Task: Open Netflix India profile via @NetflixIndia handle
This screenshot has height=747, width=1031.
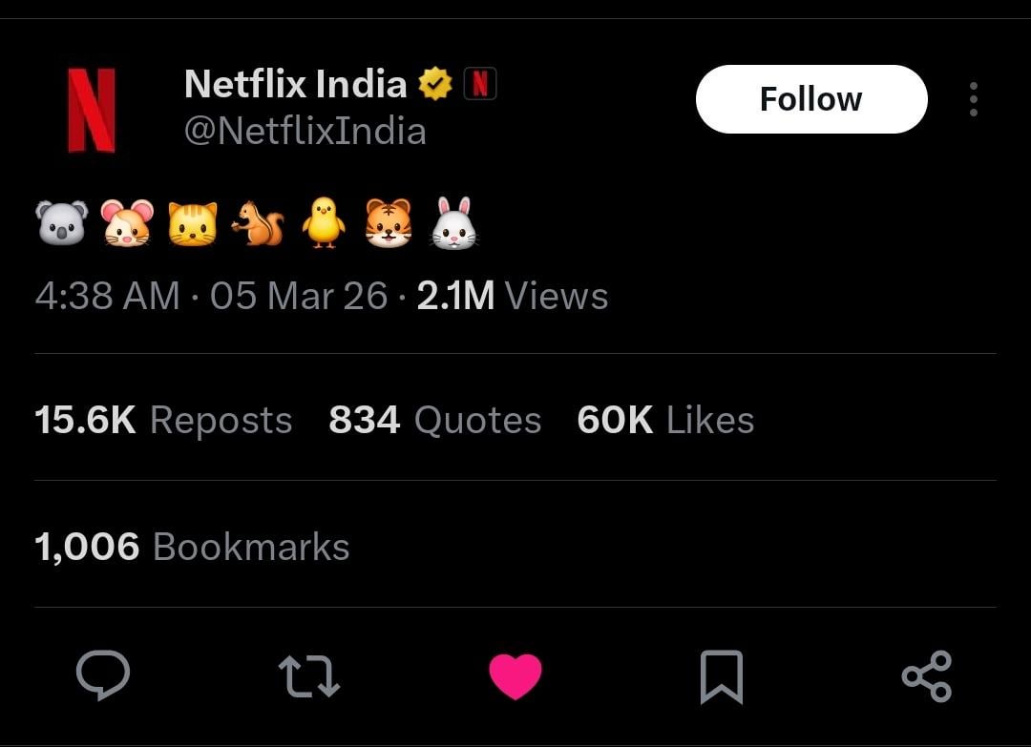Action: click(x=305, y=130)
